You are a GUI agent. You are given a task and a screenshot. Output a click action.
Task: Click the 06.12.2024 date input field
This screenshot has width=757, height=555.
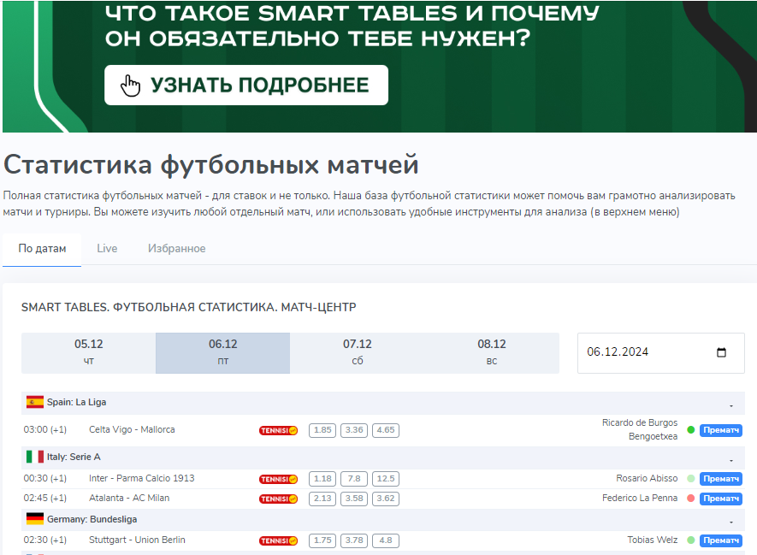tap(646, 353)
